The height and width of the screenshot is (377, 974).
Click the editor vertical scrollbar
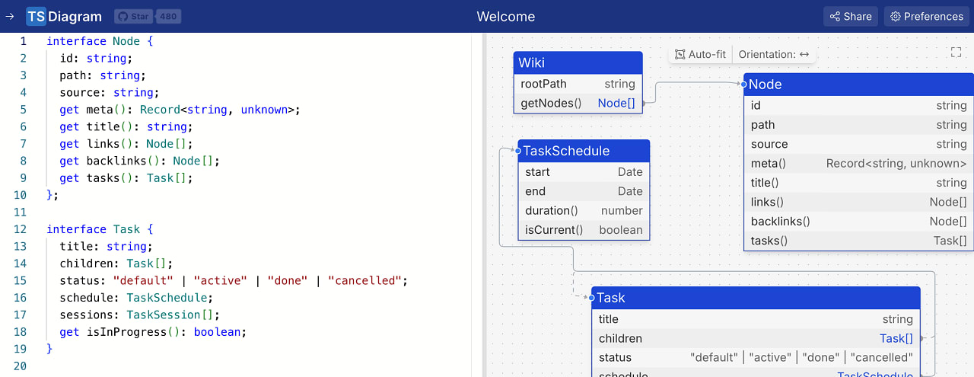tap(477, 205)
